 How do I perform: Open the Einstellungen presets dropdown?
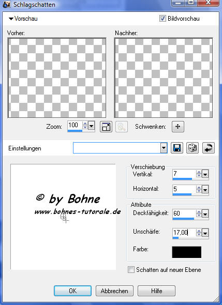(x=164, y=148)
